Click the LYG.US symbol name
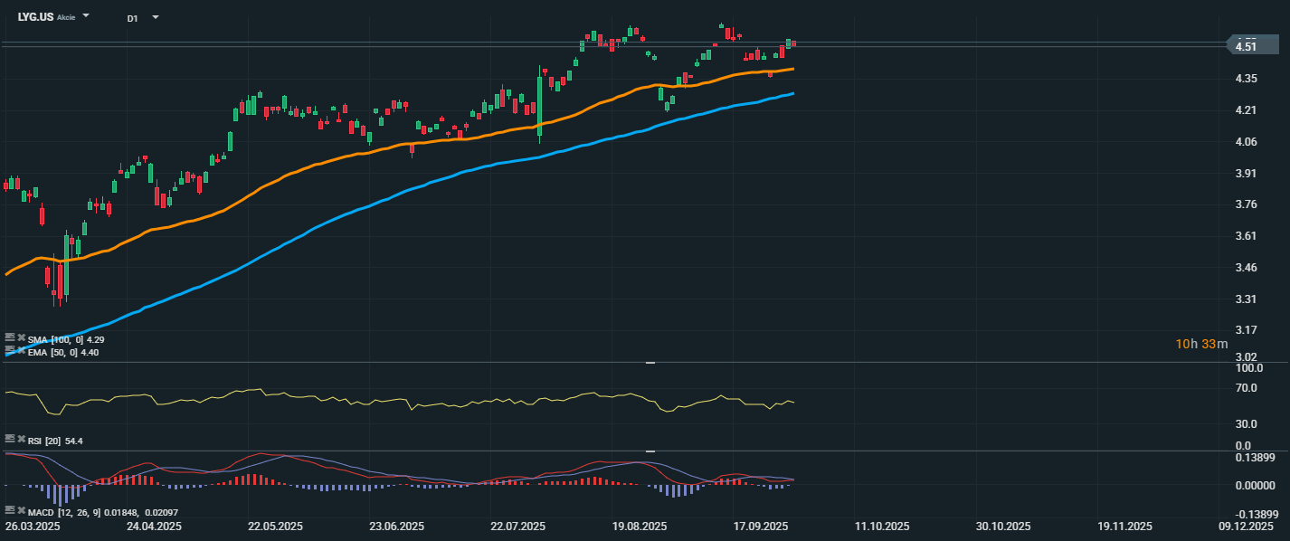 [35, 17]
